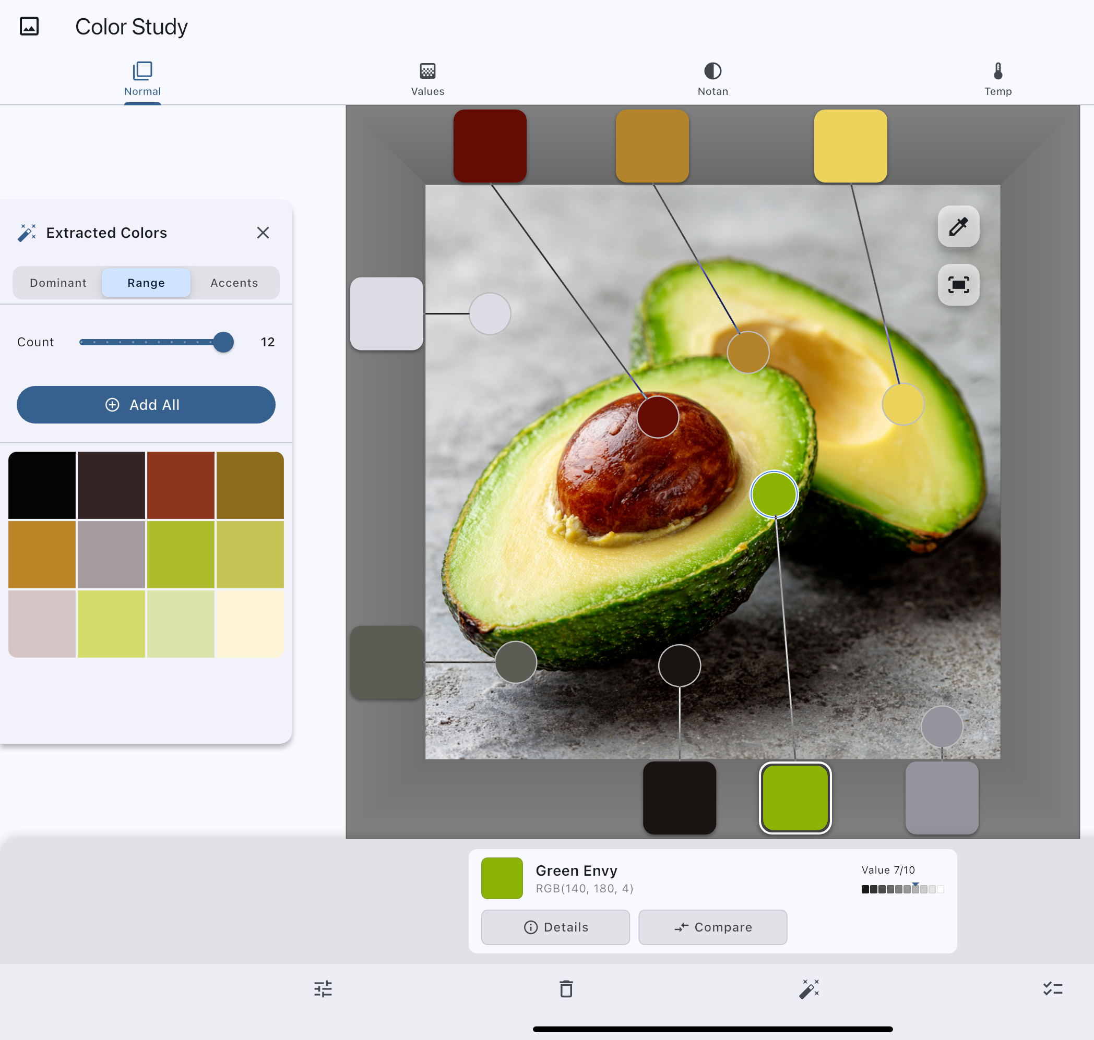Click the Compare button
The width and height of the screenshot is (1094, 1040).
[712, 927]
